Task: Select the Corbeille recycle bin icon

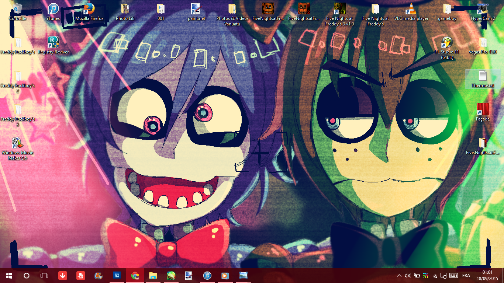Action: pos(17,12)
